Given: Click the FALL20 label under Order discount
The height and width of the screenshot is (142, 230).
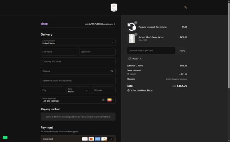Looking at the screenshot, I should click(133, 74).
